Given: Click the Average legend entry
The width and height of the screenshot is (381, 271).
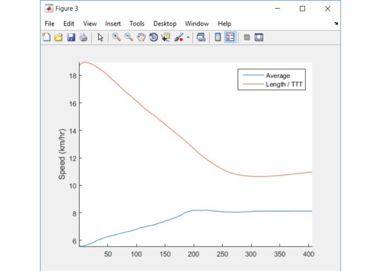Looking at the screenshot, I should [x=278, y=76].
